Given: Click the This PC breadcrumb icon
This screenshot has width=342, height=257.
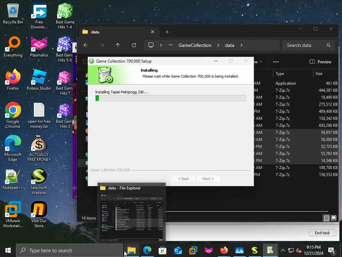Looking at the screenshot, I should [x=151, y=45].
